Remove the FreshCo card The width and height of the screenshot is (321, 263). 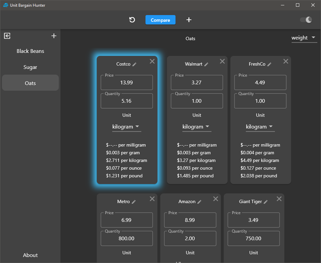tap(286, 61)
